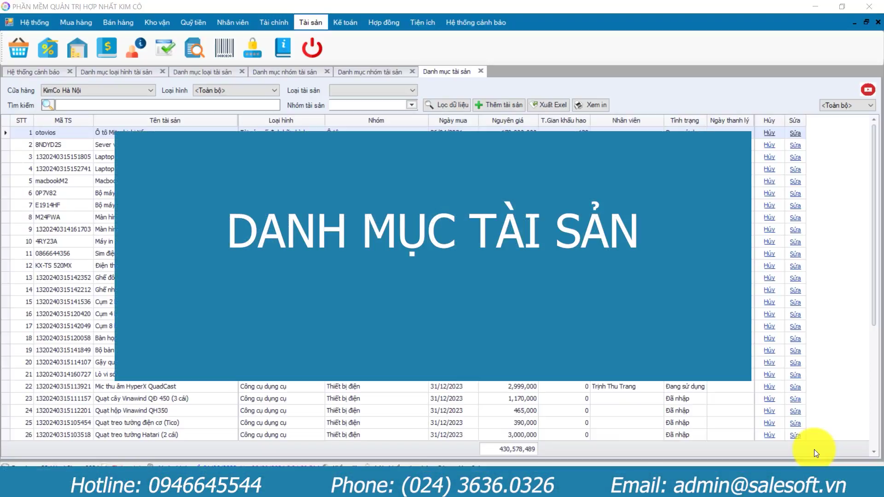
Task: Expand the Nhóm tài sản dropdown
Action: [x=412, y=105]
